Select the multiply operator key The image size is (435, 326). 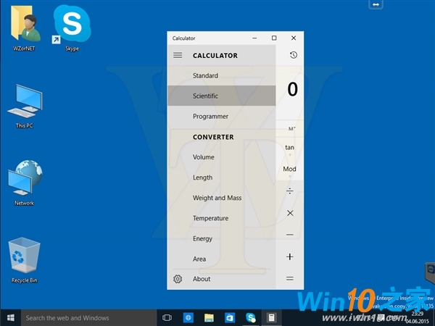(x=290, y=213)
